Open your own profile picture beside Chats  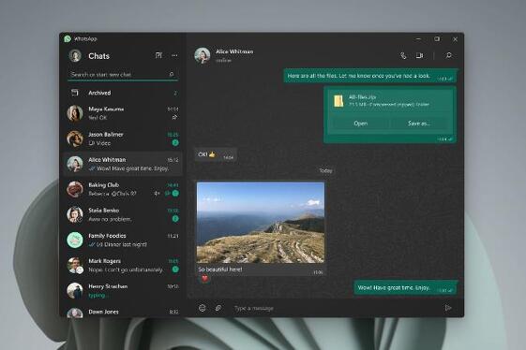pyautogui.click(x=75, y=55)
